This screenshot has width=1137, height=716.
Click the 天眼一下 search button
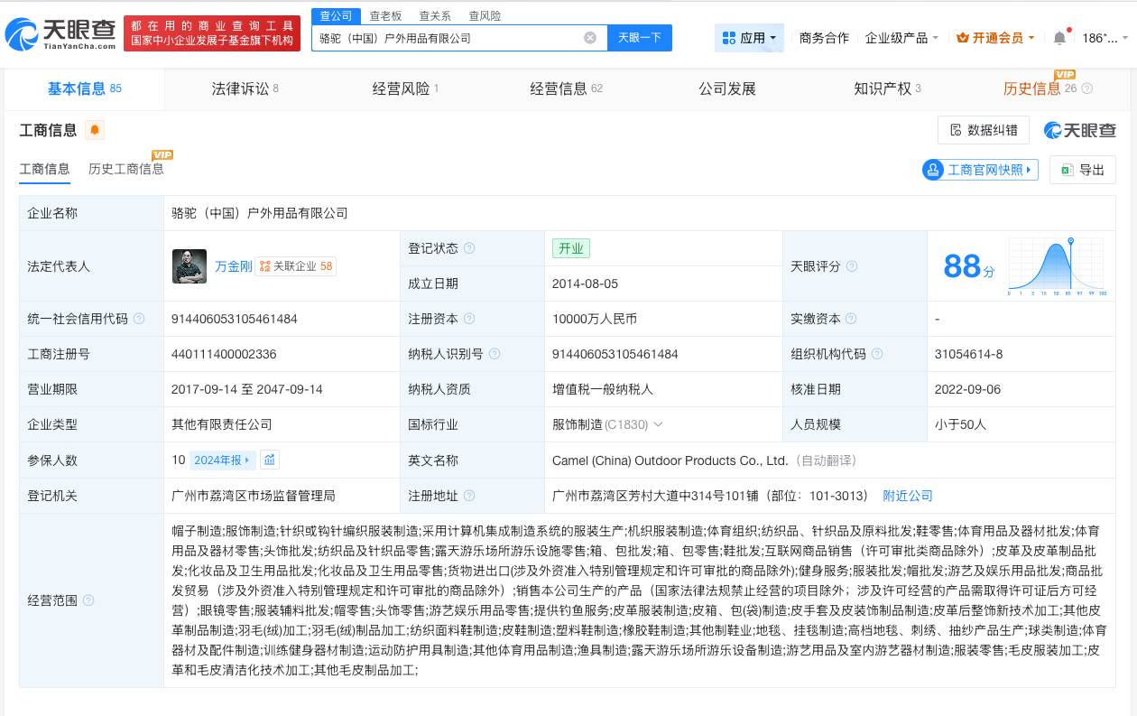(x=640, y=37)
